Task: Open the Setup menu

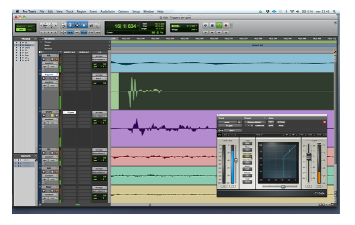Action: click(x=136, y=11)
